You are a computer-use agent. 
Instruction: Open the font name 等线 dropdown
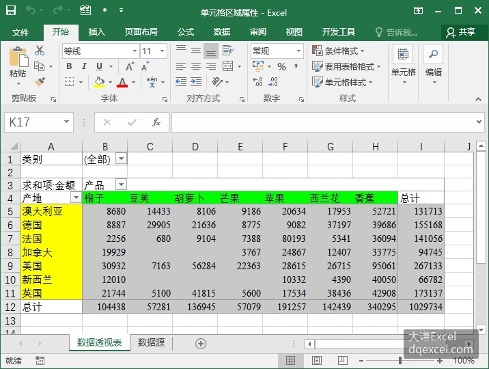135,51
